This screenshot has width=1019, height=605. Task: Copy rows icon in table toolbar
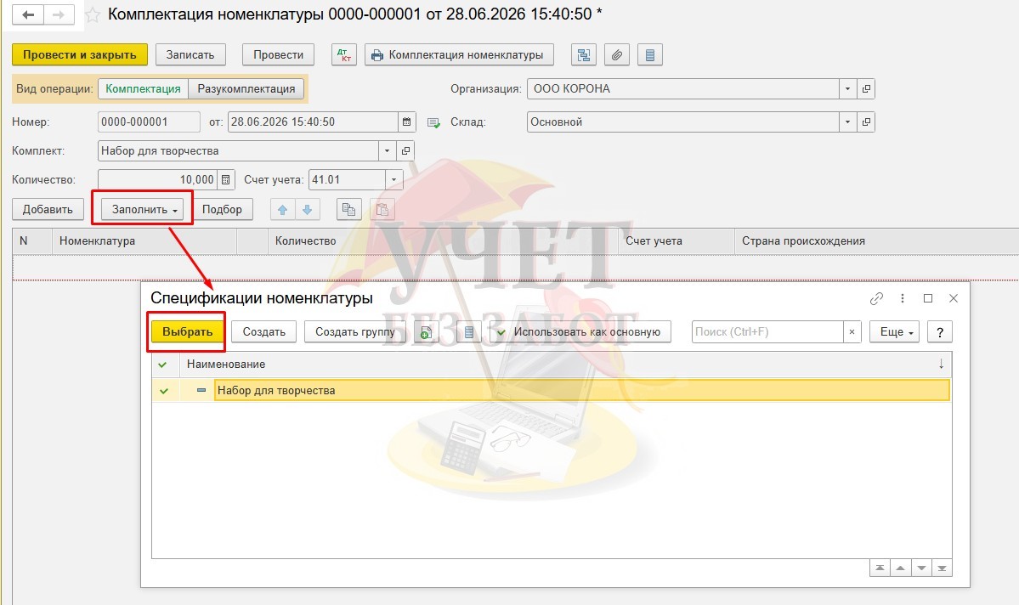[x=349, y=209]
